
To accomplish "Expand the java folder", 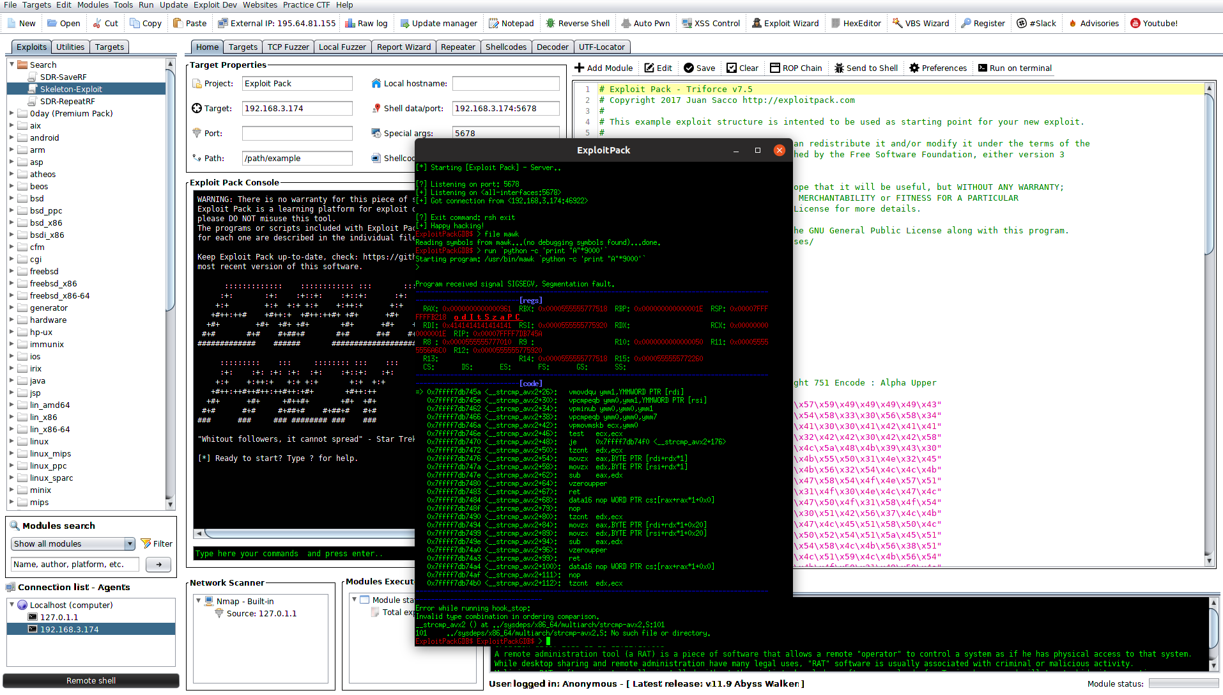I will [12, 380].
